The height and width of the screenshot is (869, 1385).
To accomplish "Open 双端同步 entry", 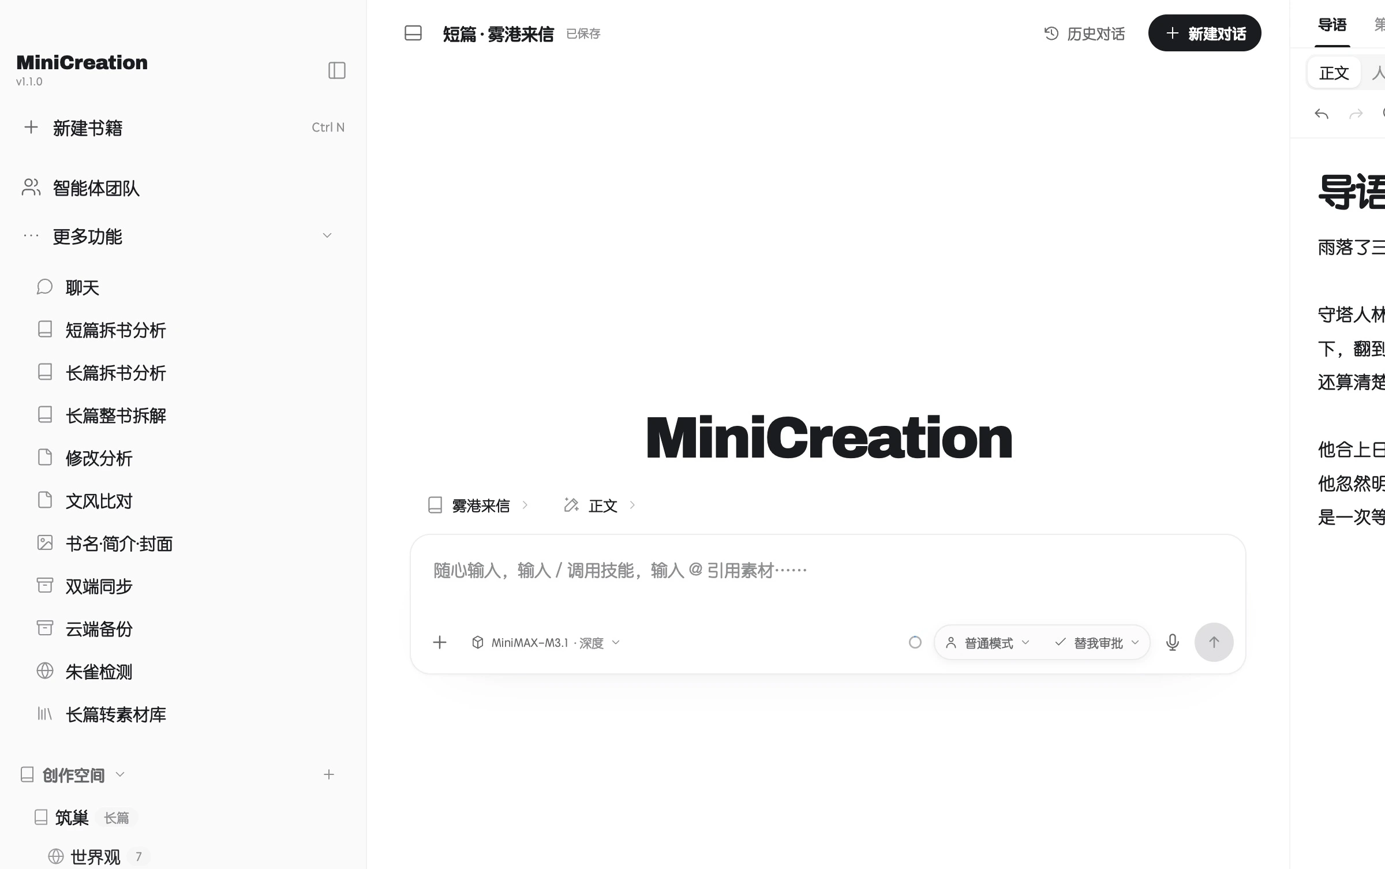I will coord(99,586).
